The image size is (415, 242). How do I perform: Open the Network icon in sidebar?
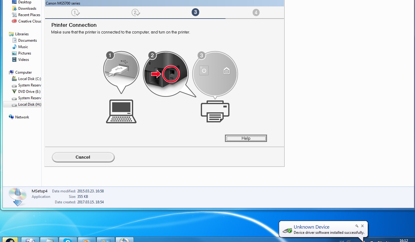[11, 117]
